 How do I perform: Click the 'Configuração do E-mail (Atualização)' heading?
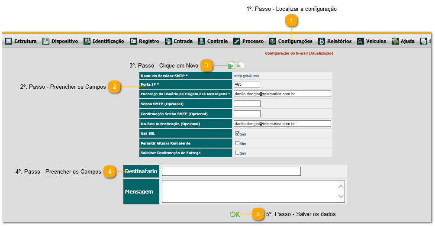click(299, 53)
